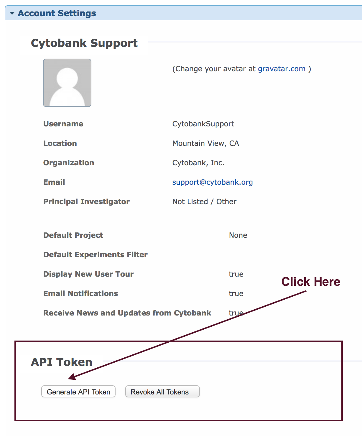Click the Receive News and Updates label

click(127, 313)
